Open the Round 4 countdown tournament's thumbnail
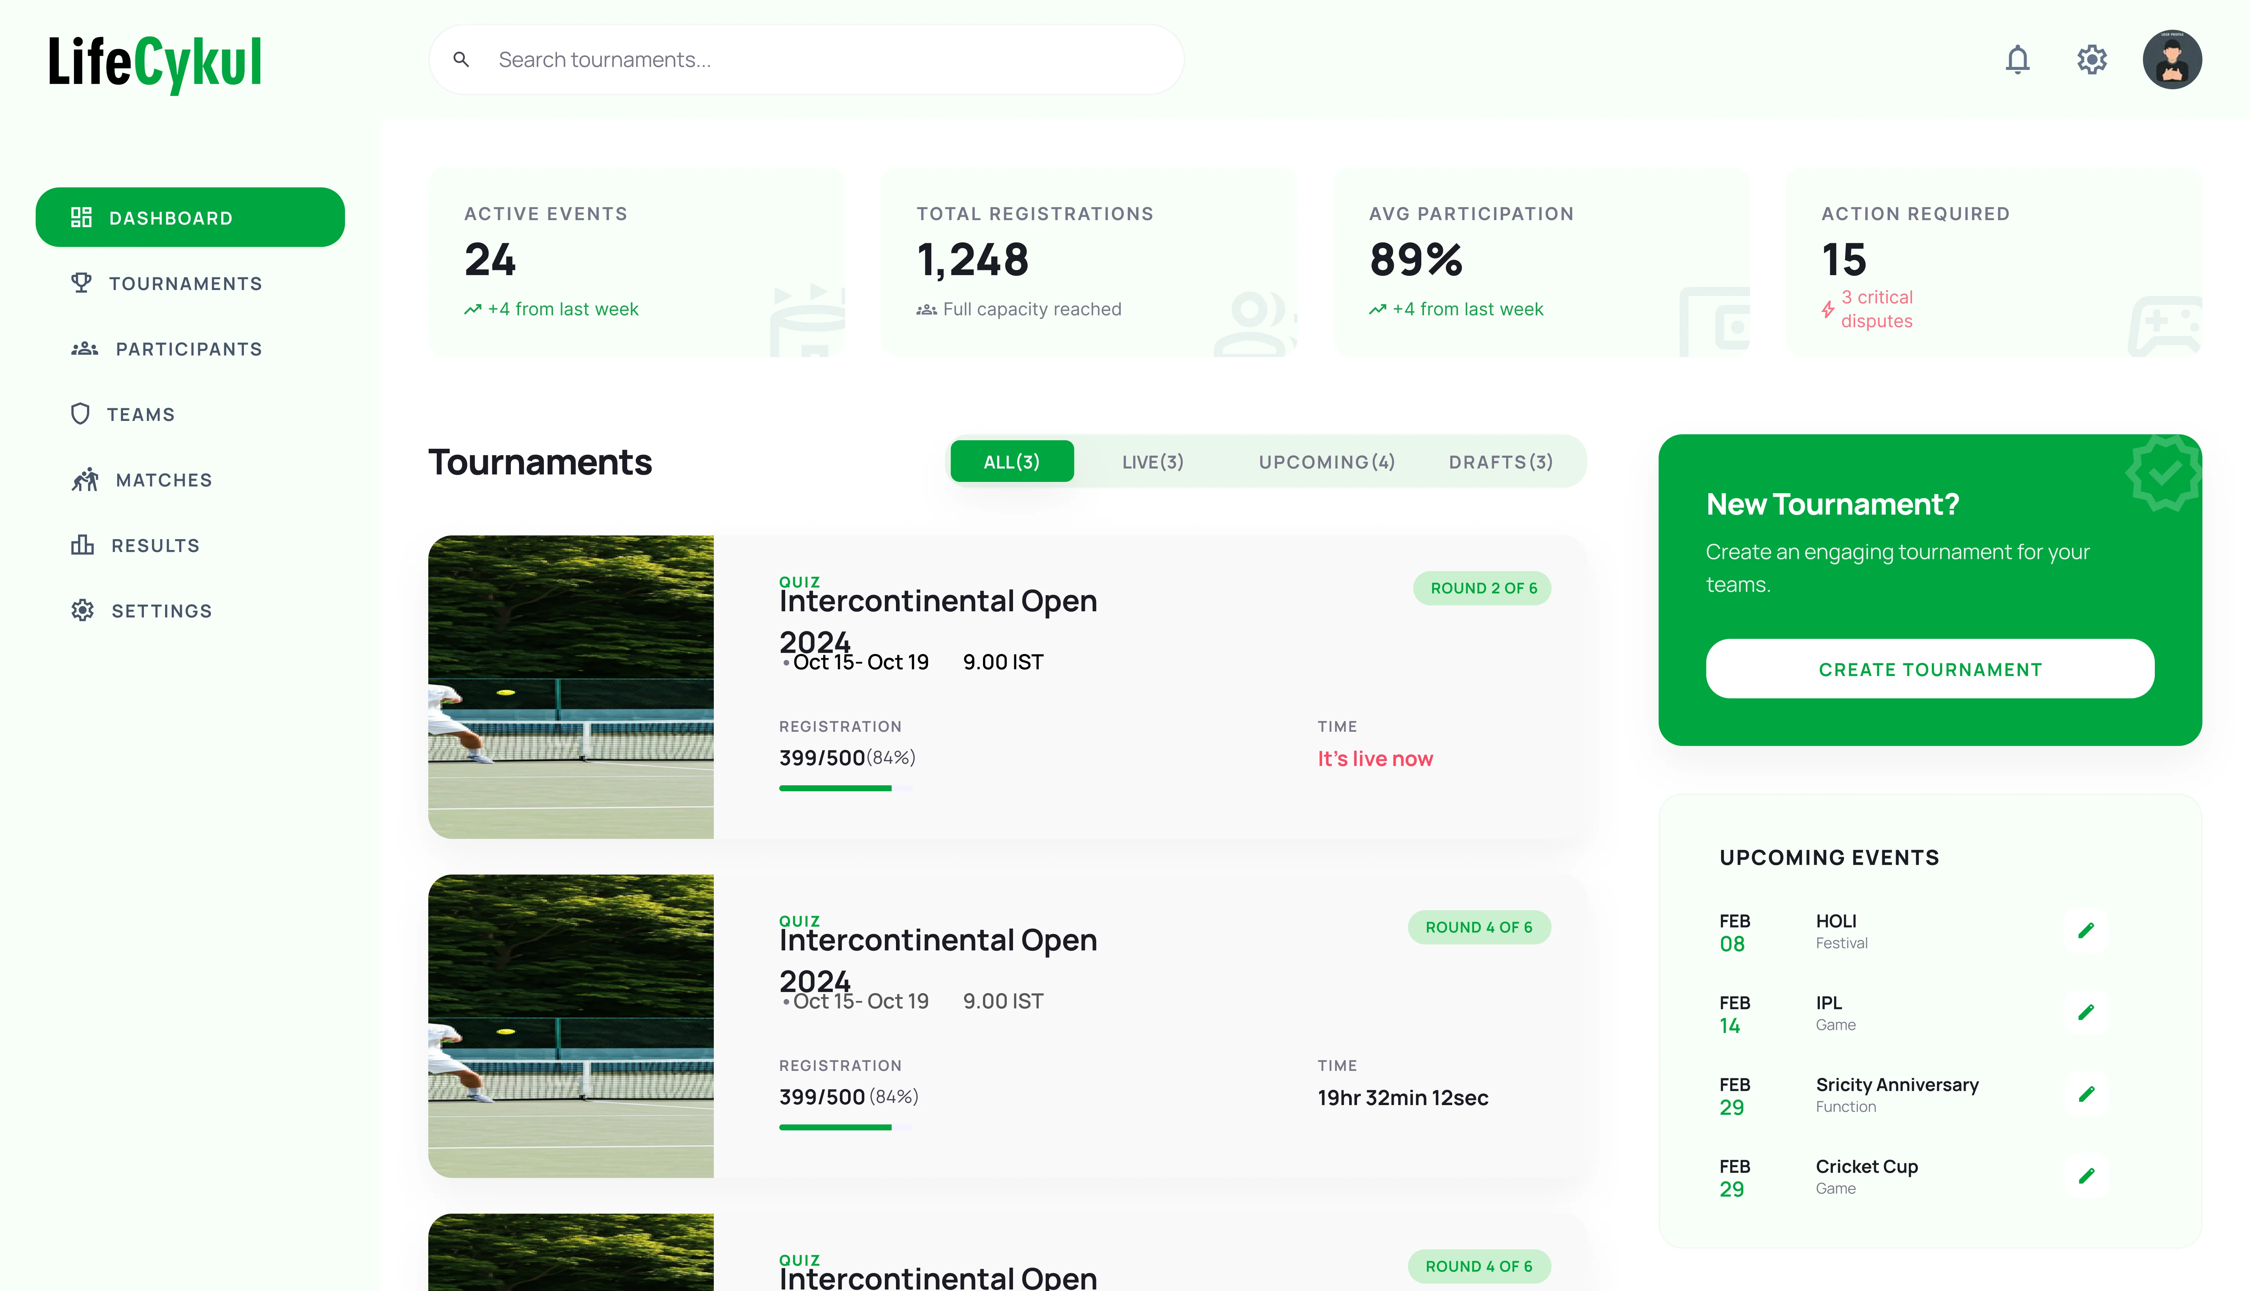The image size is (2250, 1291). click(x=571, y=1026)
